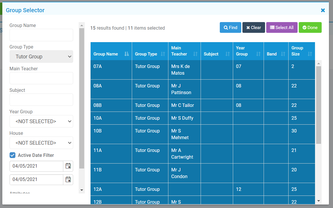Open the Group Type dropdown
The width and height of the screenshot is (333, 208).
tap(41, 57)
